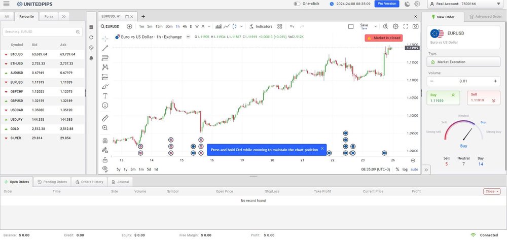
Task: Select the candlestick chart style icon
Action: click(234, 26)
